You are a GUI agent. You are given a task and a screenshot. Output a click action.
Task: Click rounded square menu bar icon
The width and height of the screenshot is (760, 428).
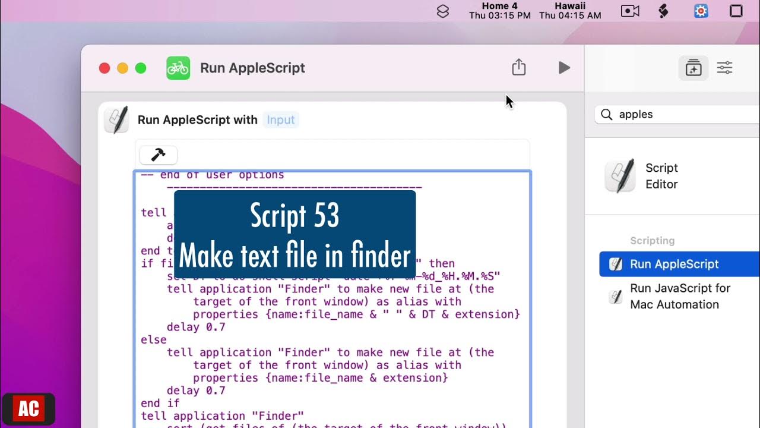coord(736,11)
